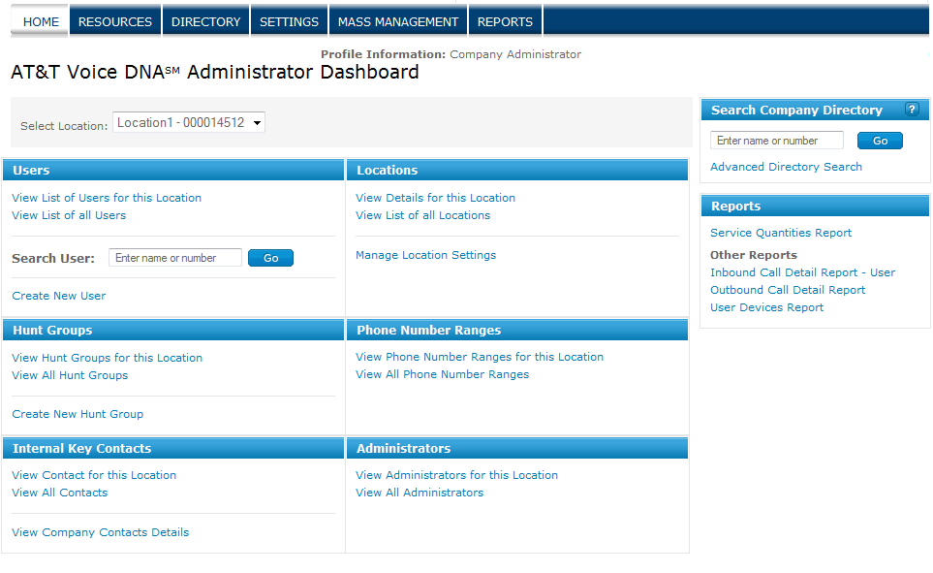Click Go in Search Company Directory panel
The width and height of the screenshot is (933, 573).
pos(880,141)
